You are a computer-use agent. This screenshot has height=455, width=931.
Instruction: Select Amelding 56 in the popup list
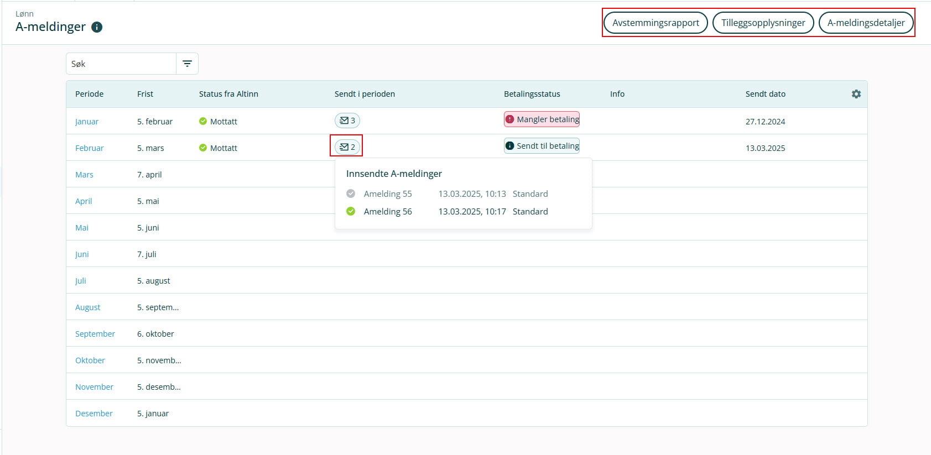pos(388,211)
